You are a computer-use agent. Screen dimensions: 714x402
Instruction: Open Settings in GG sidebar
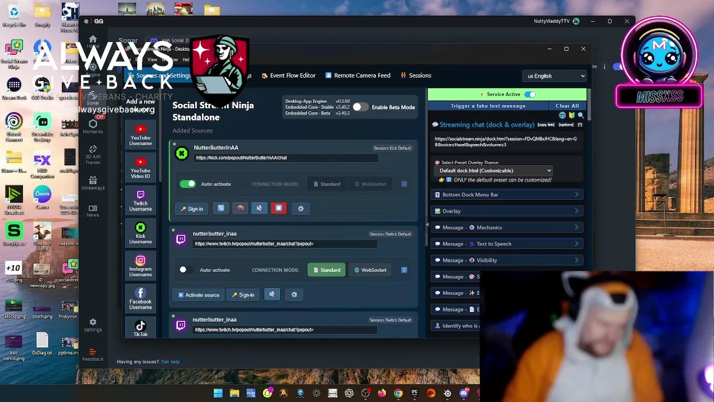click(x=93, y=325)
